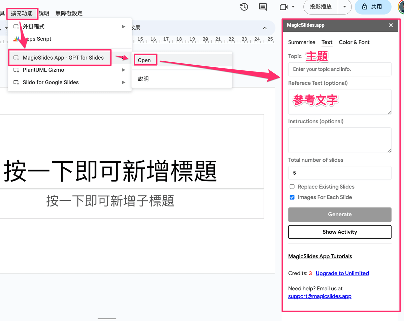Viewport: 404px width, 321px height.
Task: Click the MagicSlides.app sidebar title
Action: (x=306, y=25)
